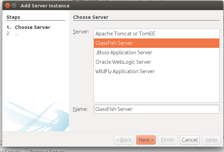The image size is (224, 152).
Task: Click Remove Server button in background window
Action: click(47, 150)
